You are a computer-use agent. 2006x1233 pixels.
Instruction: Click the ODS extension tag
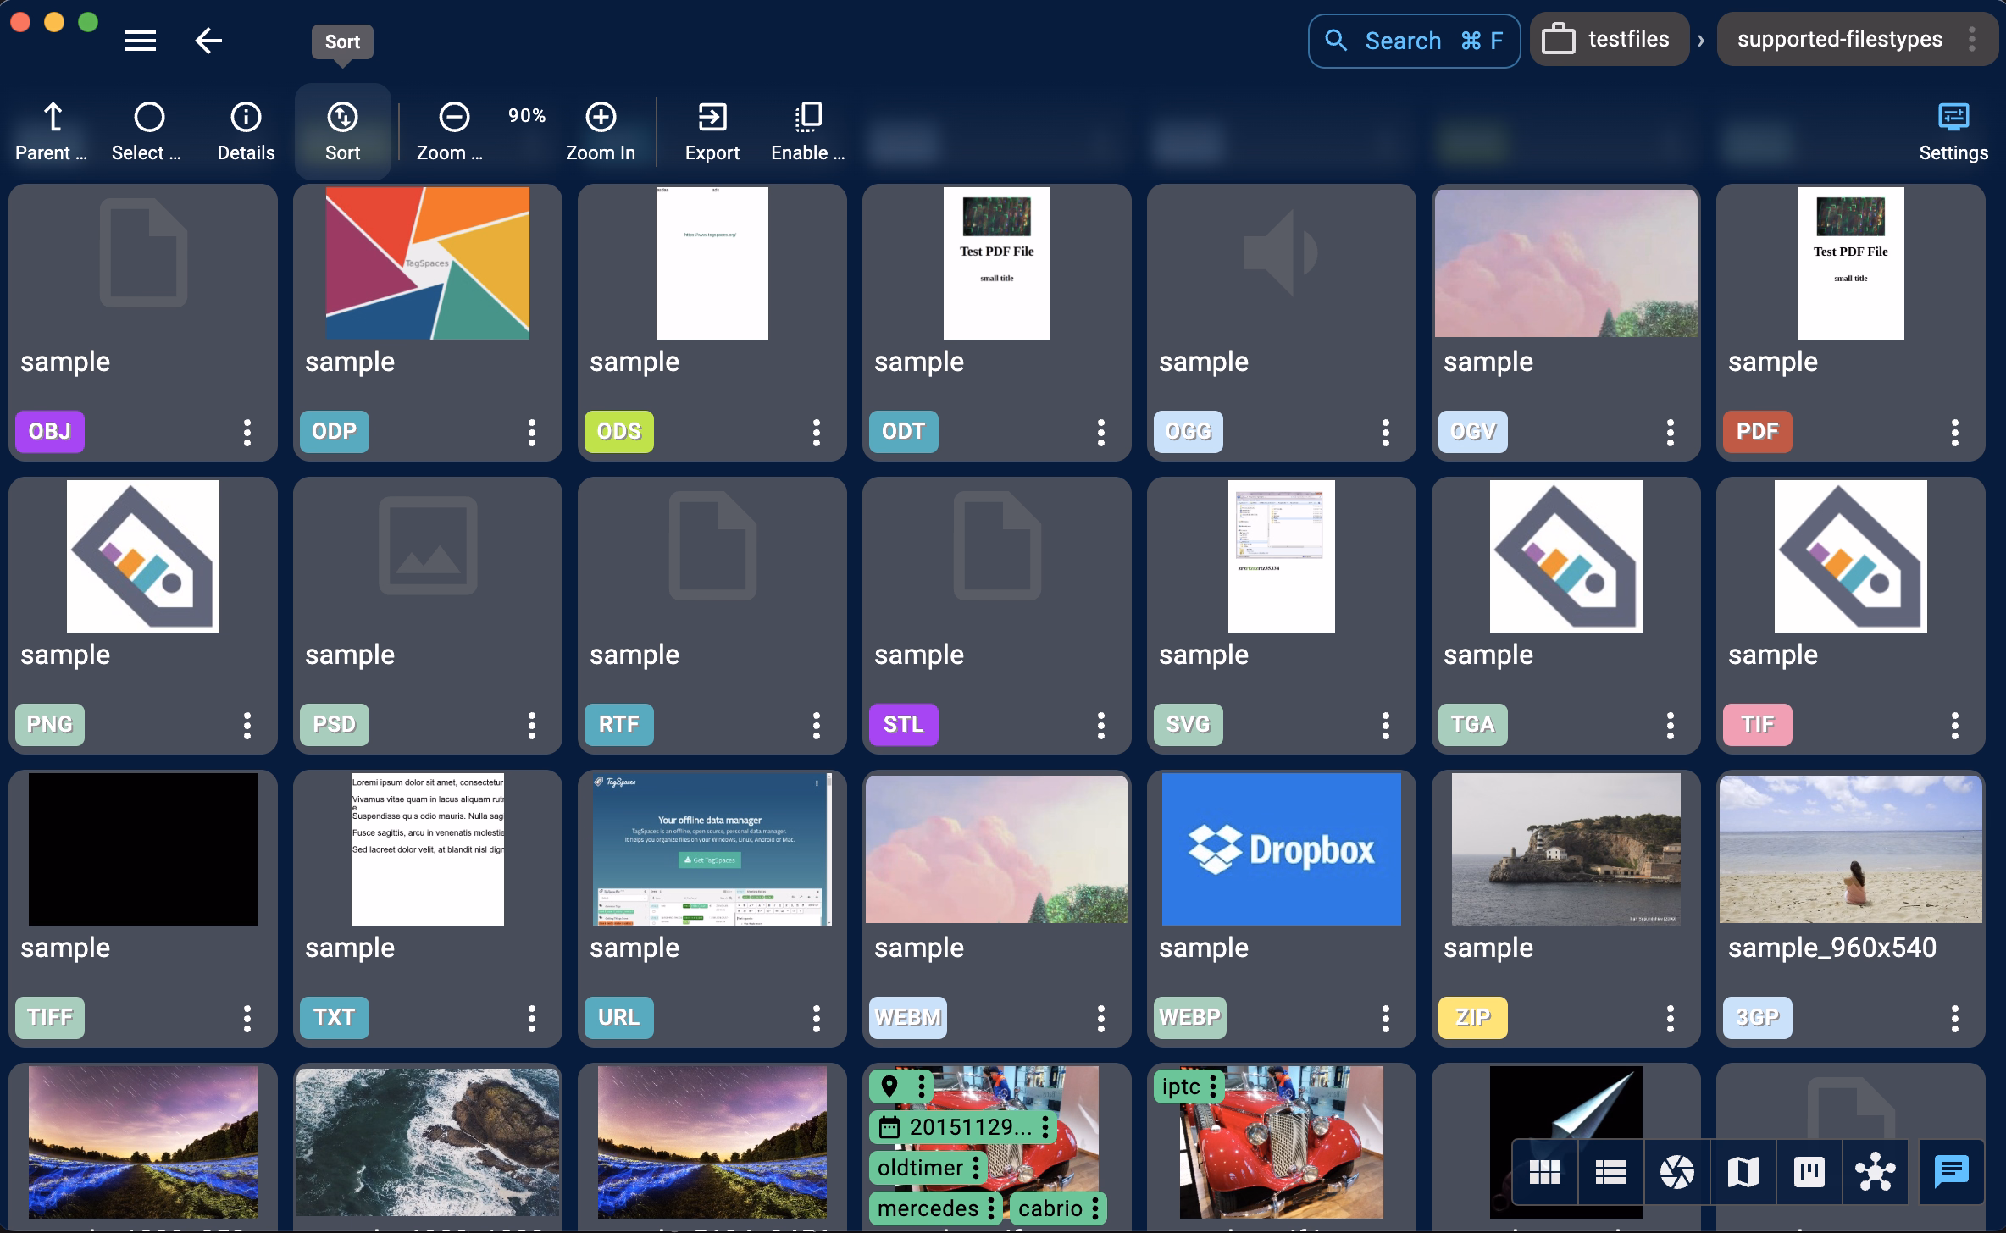[619, 431]
